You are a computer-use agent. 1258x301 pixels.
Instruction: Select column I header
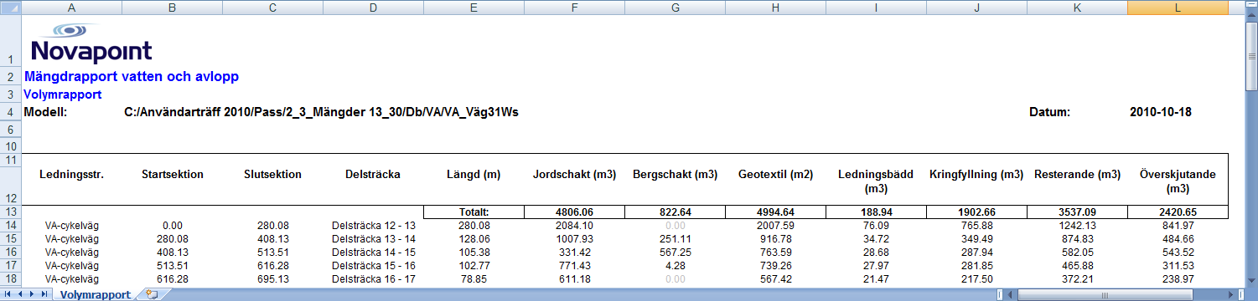876,8
